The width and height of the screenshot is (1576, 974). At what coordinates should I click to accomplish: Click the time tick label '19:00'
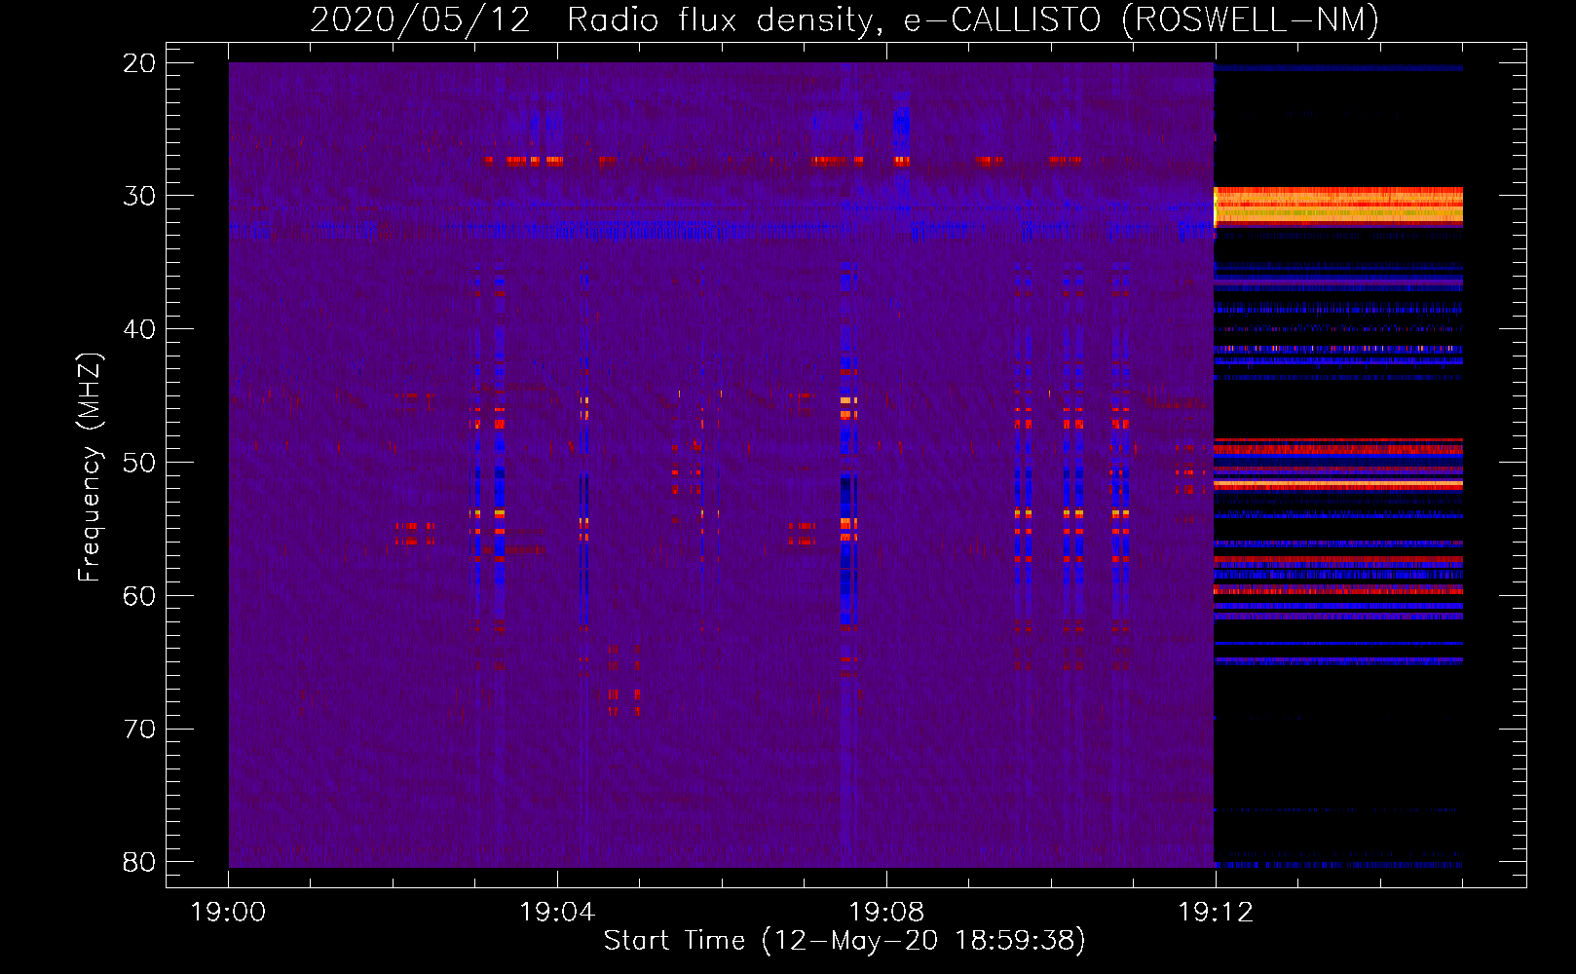(228, 913)
